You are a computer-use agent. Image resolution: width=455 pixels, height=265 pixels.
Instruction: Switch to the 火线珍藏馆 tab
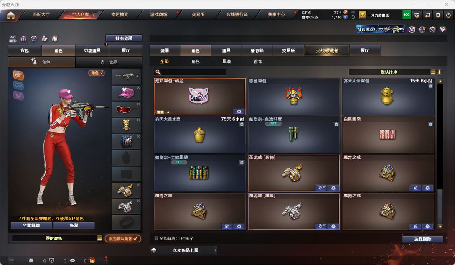pos(327,51)
